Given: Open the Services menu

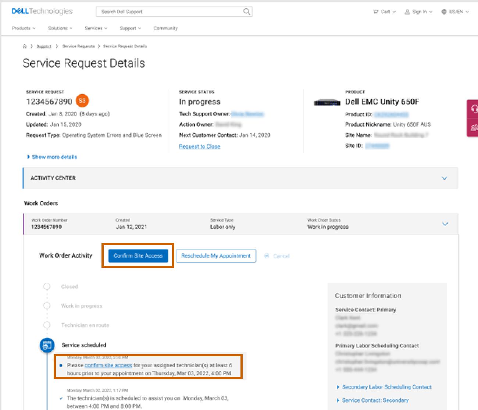Looking at the screenshot, I should (96, 28).
